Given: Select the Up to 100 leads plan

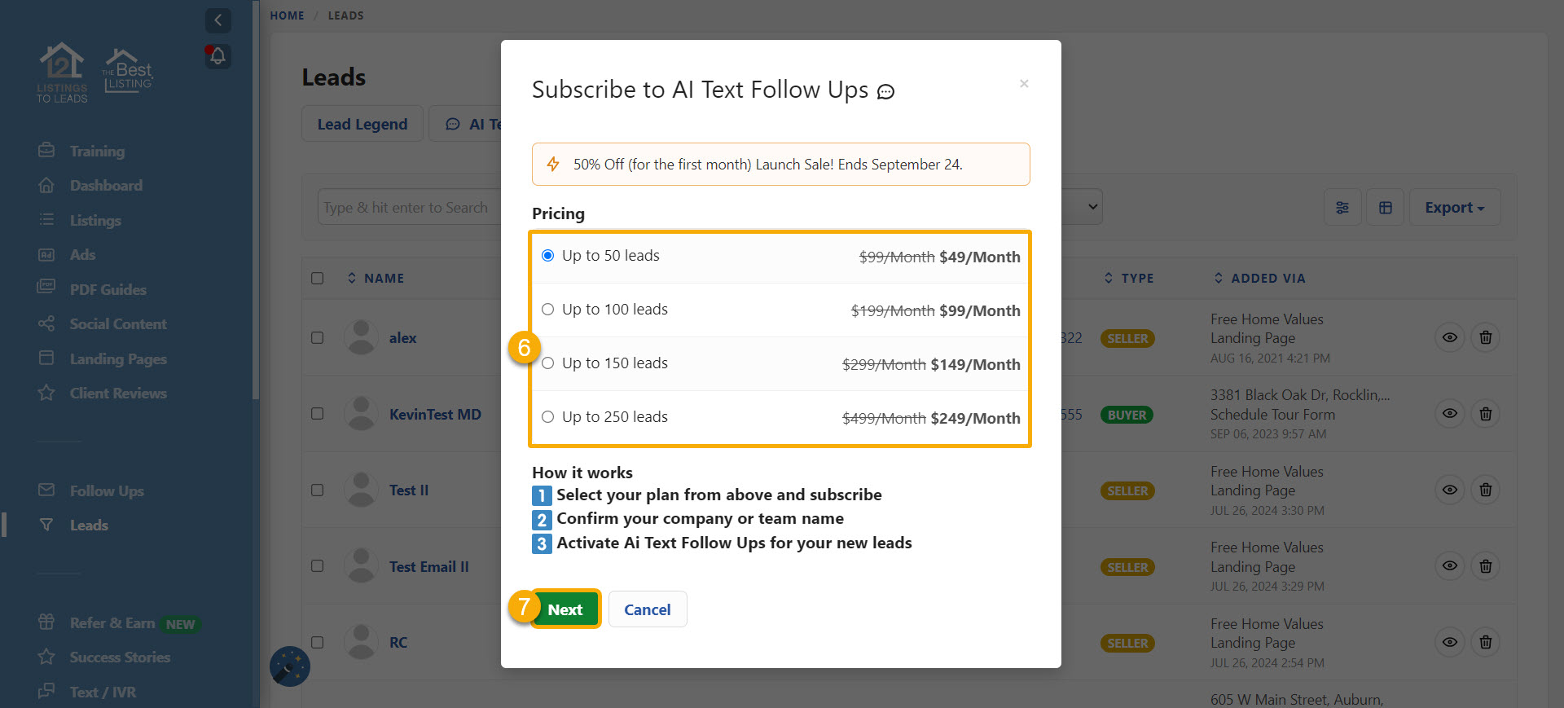Looking at the screenshot, I should pos(548,310).
